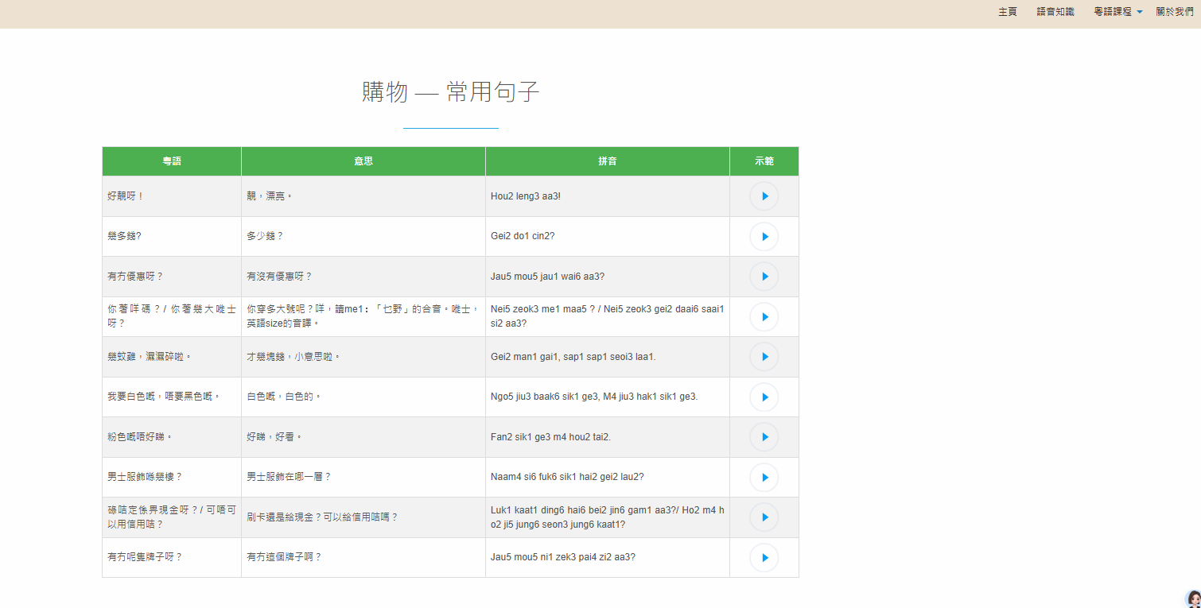Play the 粉色嘅唔好睇 pronunciation demo
1201x608 pixels.
coord(764,437)
